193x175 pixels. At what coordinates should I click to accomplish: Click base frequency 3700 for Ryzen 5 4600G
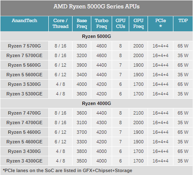point(82,132)
